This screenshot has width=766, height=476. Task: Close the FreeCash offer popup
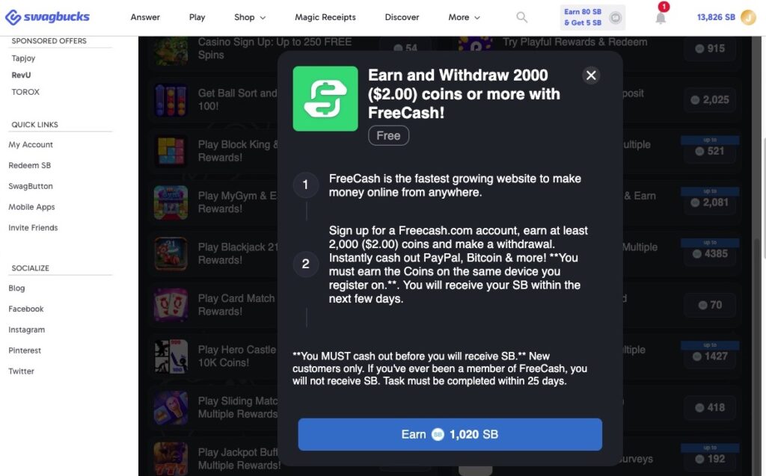pos(591,75)
